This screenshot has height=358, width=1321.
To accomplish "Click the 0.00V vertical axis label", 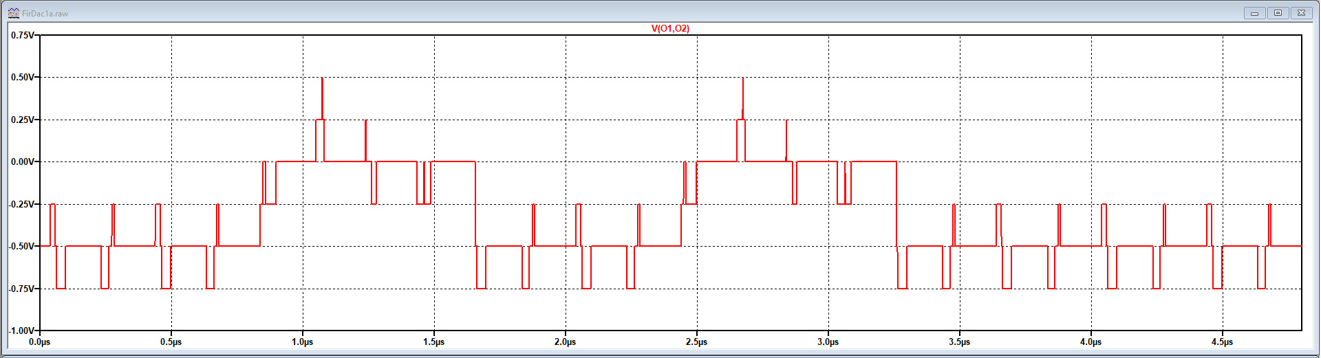I will point(22,162).
